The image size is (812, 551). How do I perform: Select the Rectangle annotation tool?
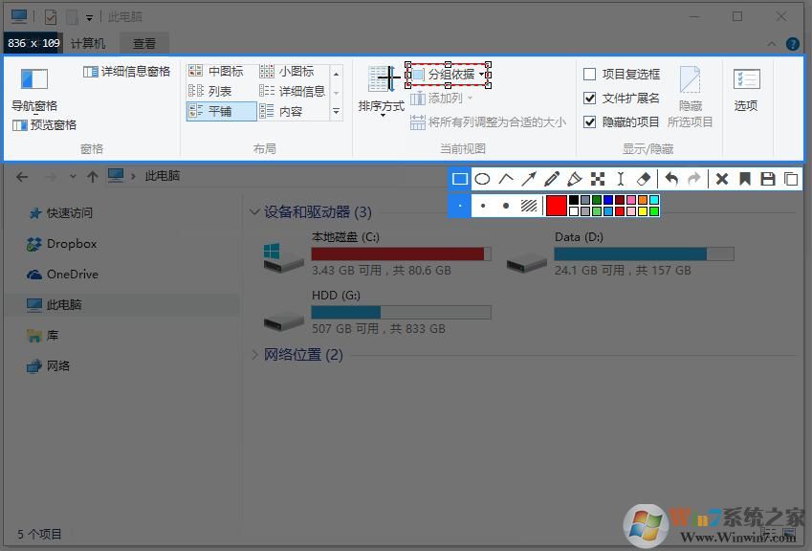460,179
